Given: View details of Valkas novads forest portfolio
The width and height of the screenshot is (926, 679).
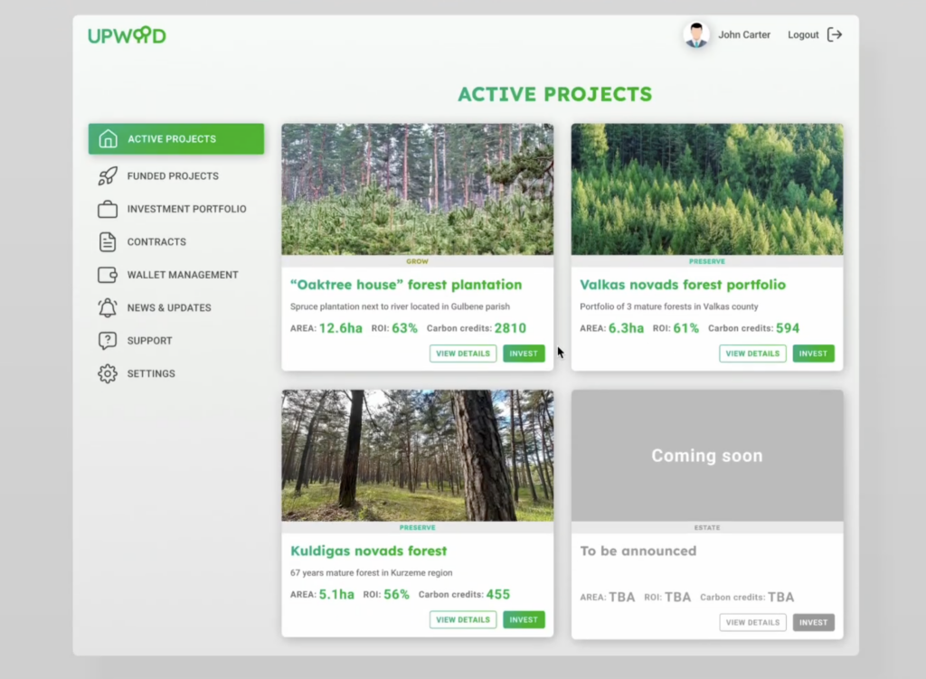Looking at the screenshot, I should 752,354.
